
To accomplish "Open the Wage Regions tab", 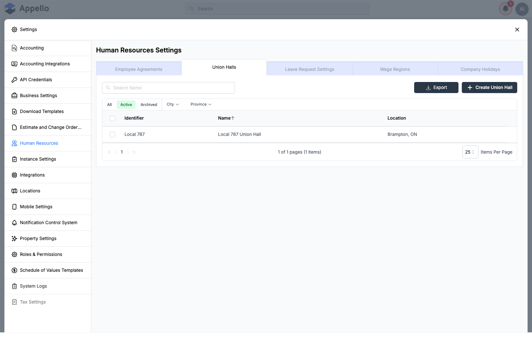I will tap(395, 69).
